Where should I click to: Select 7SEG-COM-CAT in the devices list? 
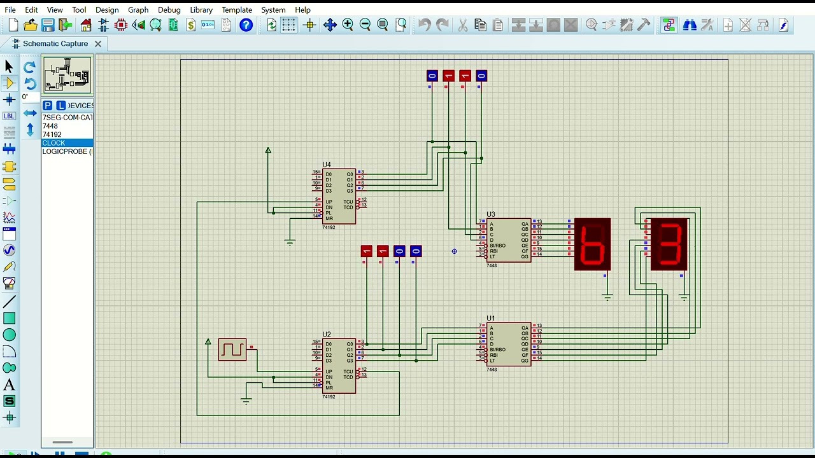coord(67,118)
